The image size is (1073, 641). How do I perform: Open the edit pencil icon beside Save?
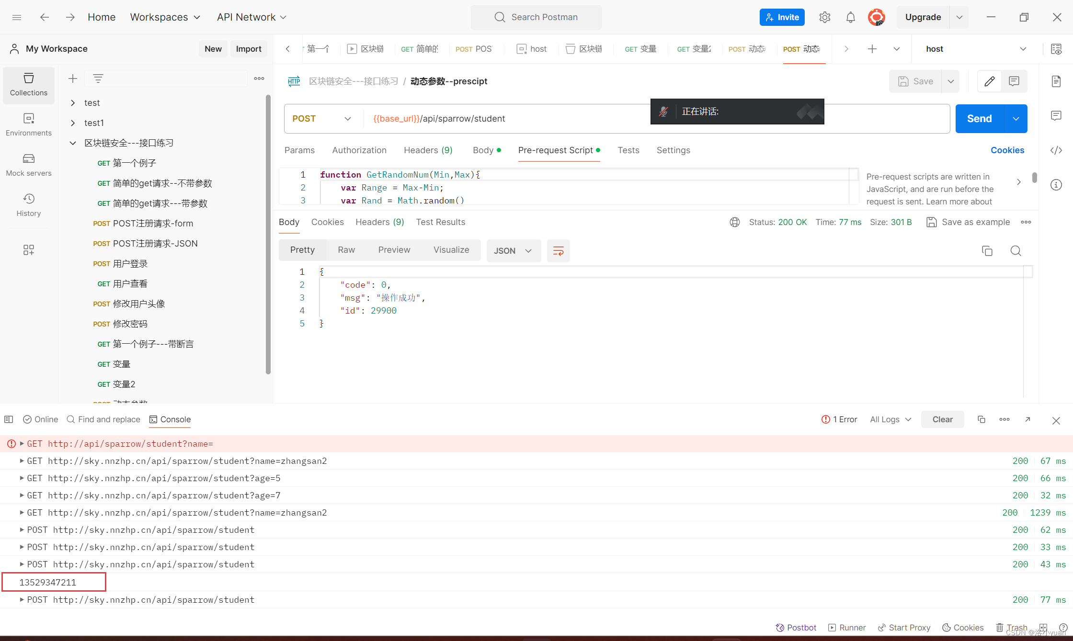tap(990, 81)
